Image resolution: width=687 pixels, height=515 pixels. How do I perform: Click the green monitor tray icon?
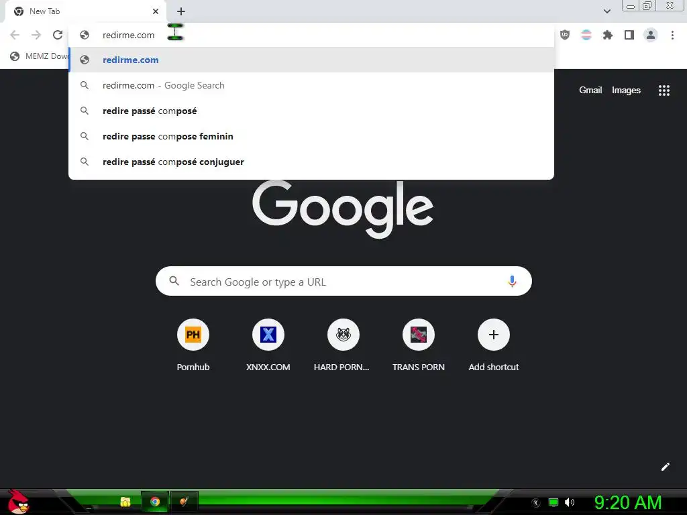coord(553,502)
